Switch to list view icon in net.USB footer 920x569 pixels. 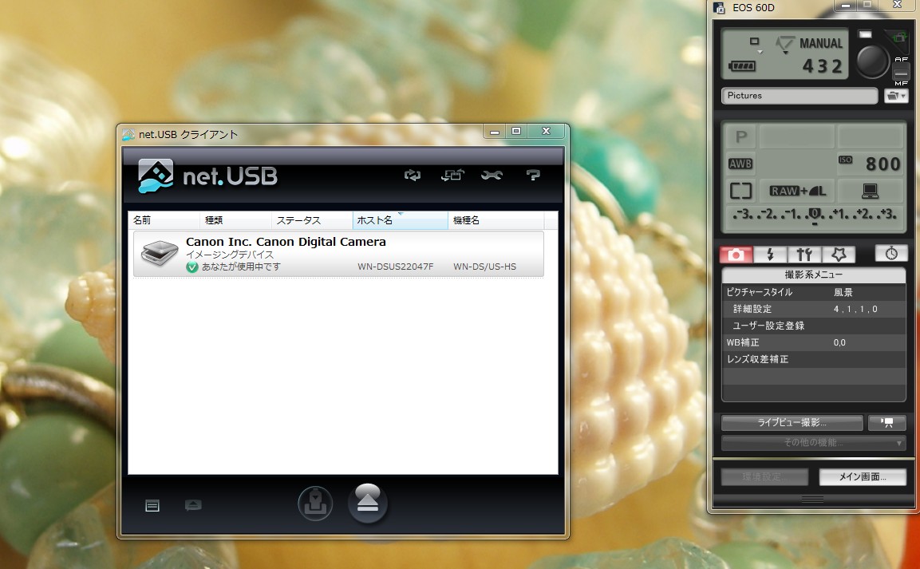click(x=152, y=506)
